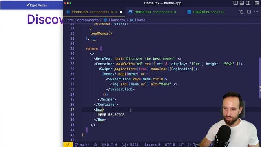Click the closing fragment </> on line 40
The height and width of the screenshot is (147, 261).
(x=93, y=125)
